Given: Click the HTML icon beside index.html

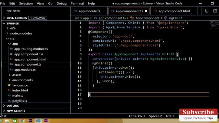Looking at the screenshot, I should coord(9,90).
